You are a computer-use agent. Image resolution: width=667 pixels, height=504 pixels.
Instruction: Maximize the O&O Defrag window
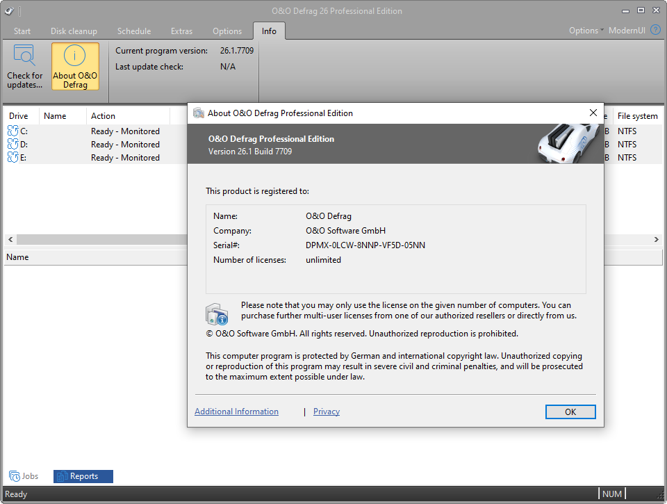(x=641, y=10)
